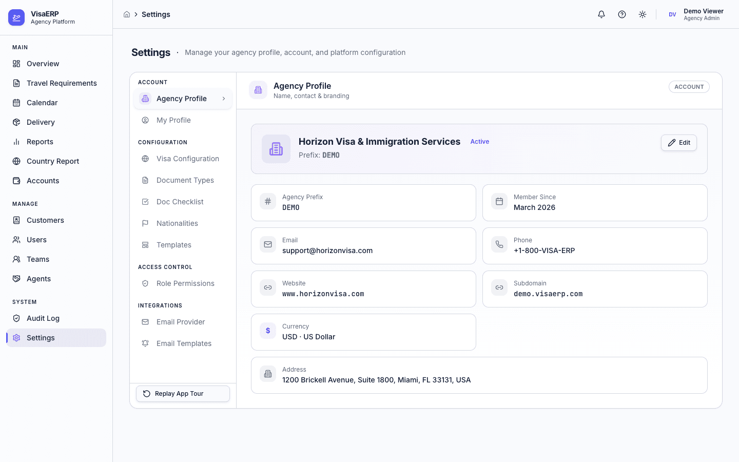The width and height of the screenshot is (739, 462).
Task: Click the Audit Log icon under SYSTEM
Action: (x=16, y=318)
